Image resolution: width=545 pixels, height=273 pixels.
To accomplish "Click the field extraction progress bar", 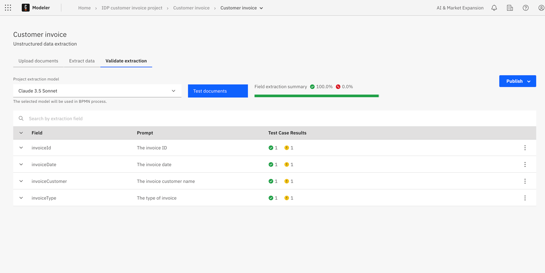I will [x=316, y=95].
